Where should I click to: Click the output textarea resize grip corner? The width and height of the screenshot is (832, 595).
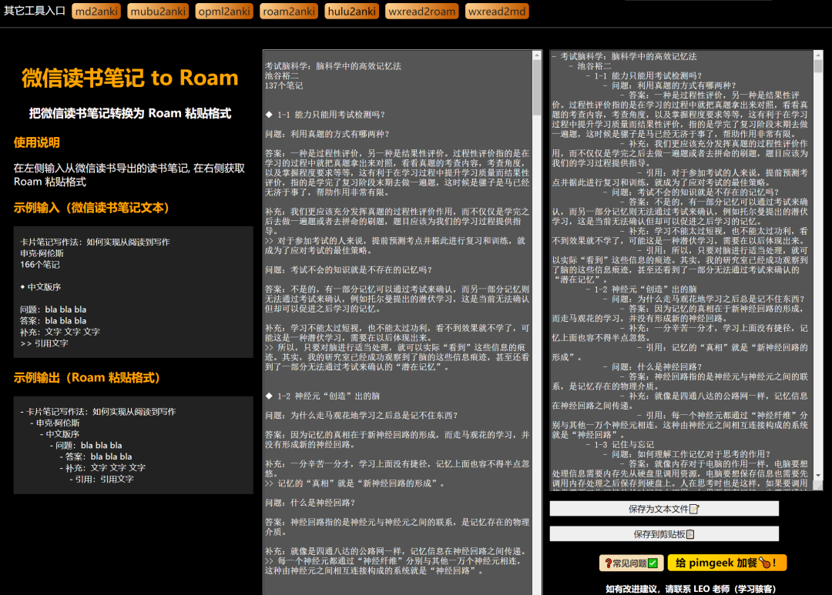point(818,486)
